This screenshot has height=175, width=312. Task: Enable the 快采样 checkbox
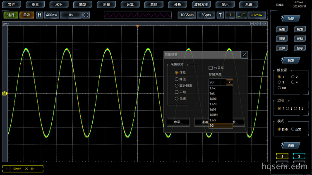pyautogui.click(x=211, y=68)
